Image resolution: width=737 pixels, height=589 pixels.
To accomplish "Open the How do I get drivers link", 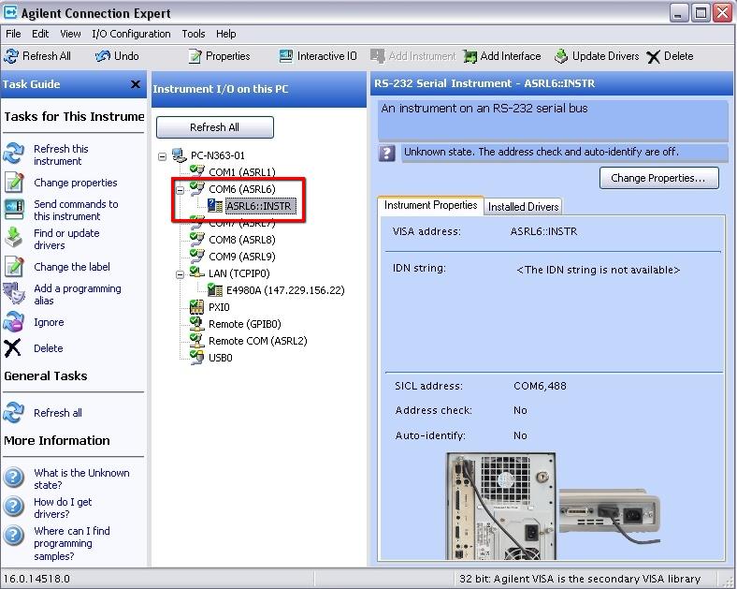I will pyautogui.click(x=63, y=508).
